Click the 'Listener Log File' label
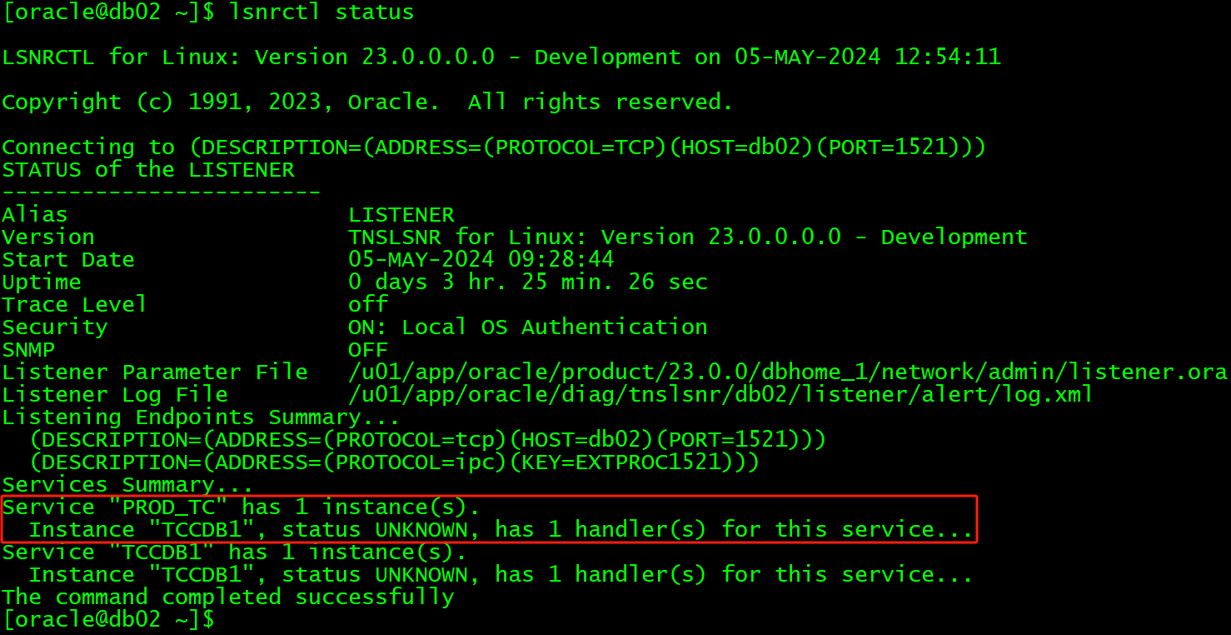 pos(115,395)
